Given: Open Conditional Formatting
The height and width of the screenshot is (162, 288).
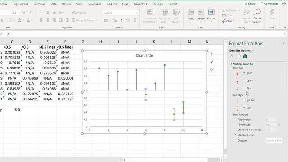Looking at the screenshot, I should [150, 16].
